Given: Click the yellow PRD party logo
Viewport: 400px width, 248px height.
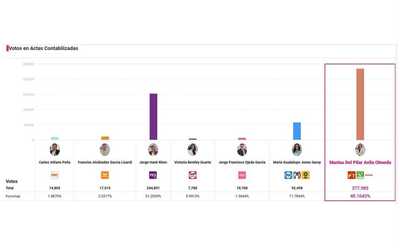Looking at the screenshot, I should click(x=306, y=175).
